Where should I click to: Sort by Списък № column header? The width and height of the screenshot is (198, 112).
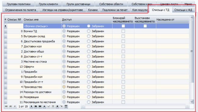15,20
